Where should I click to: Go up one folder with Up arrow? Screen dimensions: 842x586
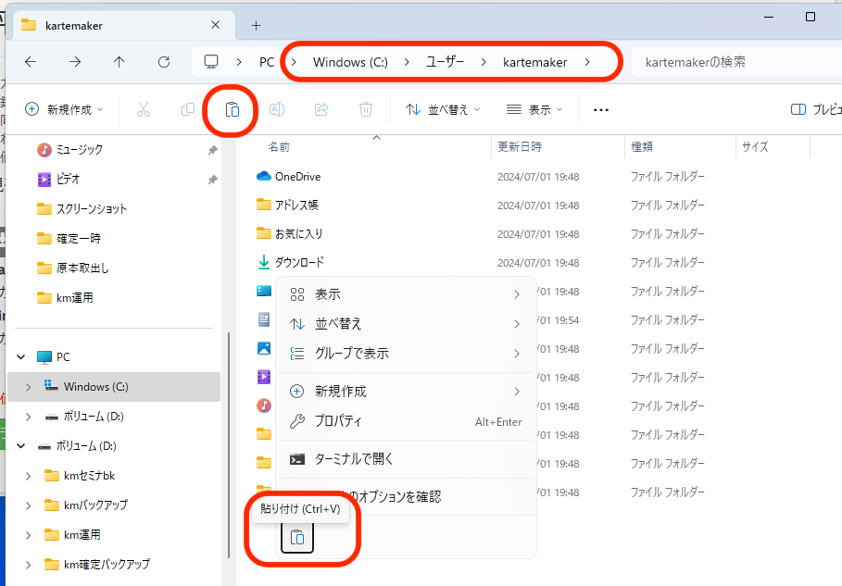click(119, 62)
